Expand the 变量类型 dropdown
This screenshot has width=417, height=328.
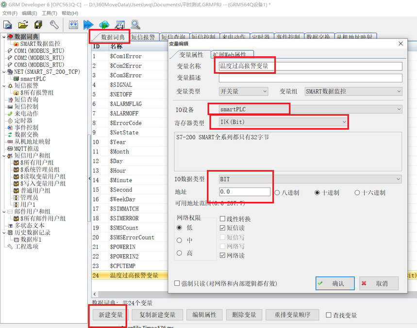[x=243, y=91]
